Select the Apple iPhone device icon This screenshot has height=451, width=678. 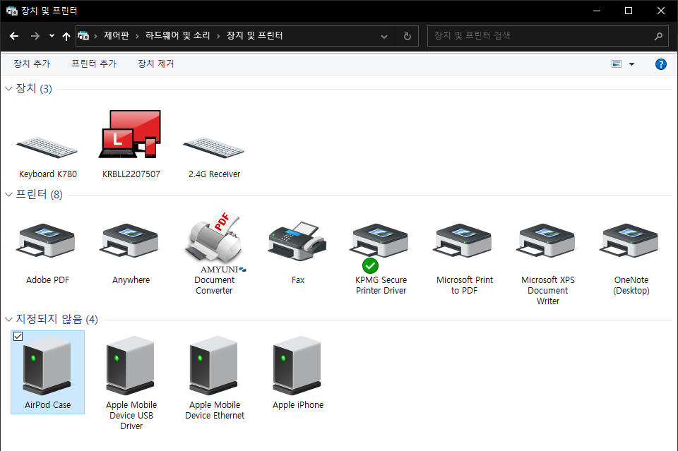(x=297, y=366)
